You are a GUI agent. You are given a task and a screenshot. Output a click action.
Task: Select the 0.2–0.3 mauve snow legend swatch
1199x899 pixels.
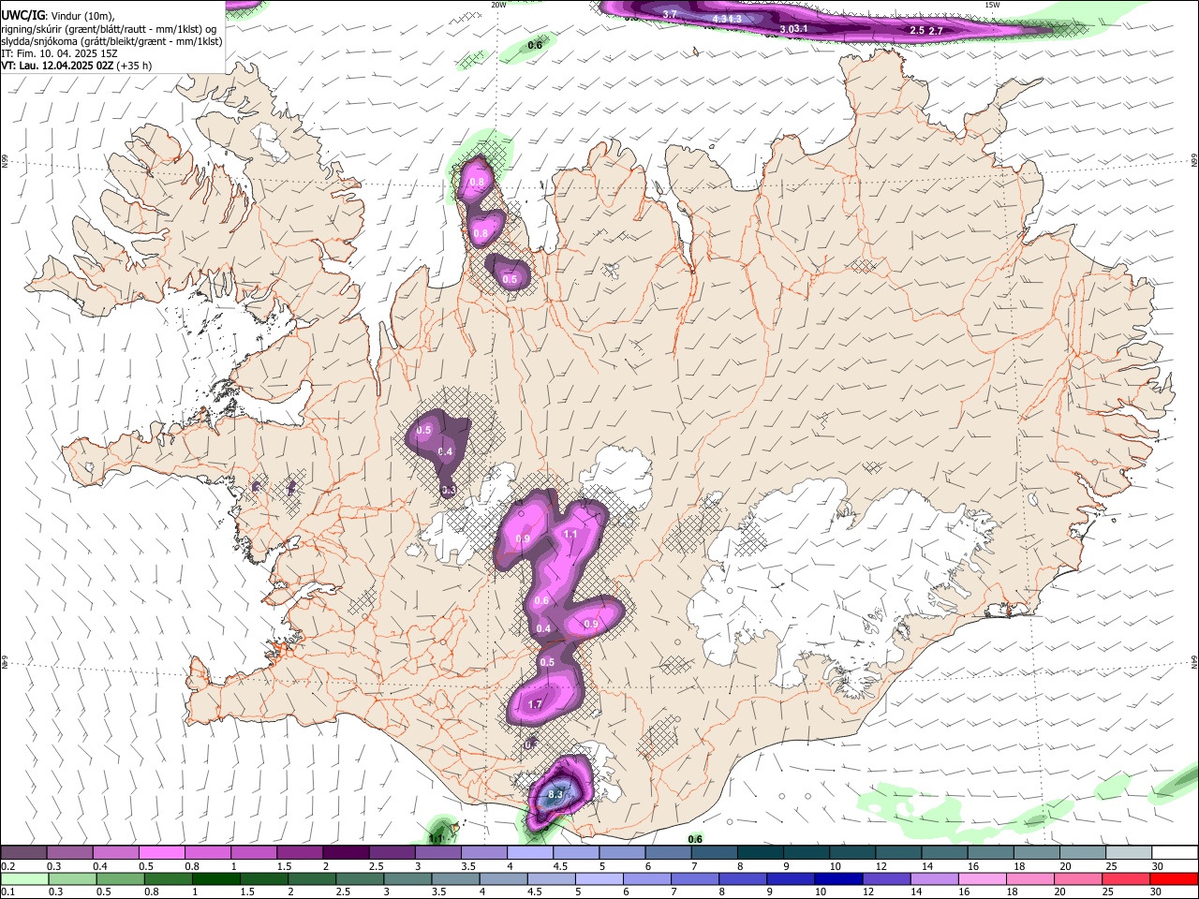click(x=23, y=853)
